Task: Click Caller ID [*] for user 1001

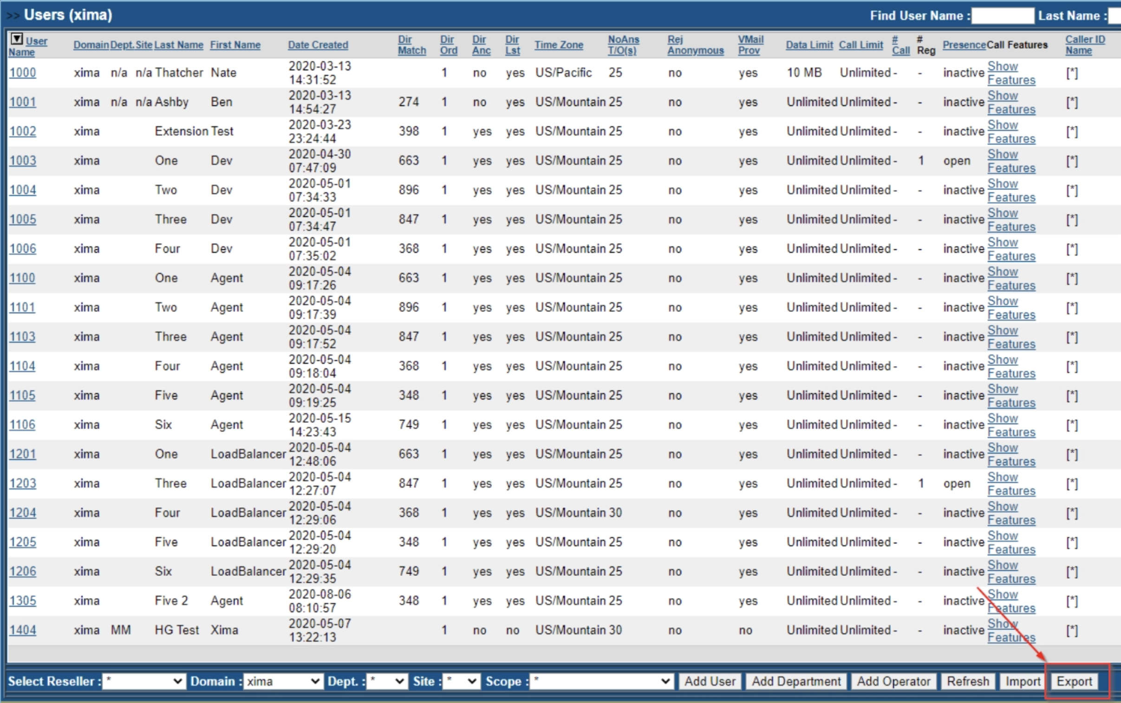Action: [x=1072, y=102]
